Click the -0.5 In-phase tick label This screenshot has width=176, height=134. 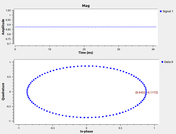pyautogui.click(x=52, y=128)
